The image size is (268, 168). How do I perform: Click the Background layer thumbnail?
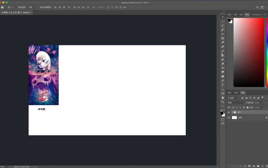pyautogui.click(x=234, y=118)
